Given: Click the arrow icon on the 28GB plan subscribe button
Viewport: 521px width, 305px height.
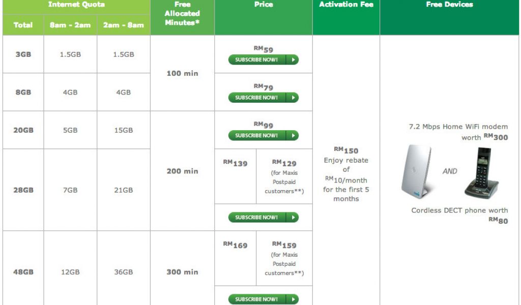Looking at the screenshot, I should pos(293,218).
